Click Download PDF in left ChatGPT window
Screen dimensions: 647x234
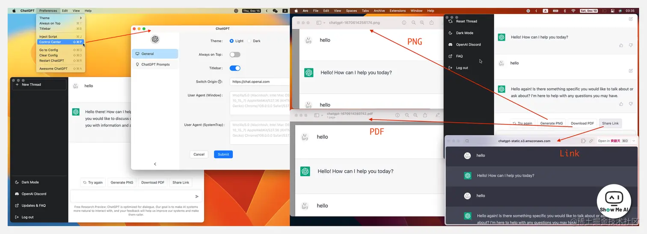point(153,183)
